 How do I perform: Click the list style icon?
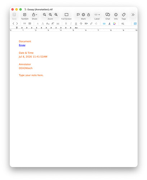pyautogui.click(x=24, y=23)
